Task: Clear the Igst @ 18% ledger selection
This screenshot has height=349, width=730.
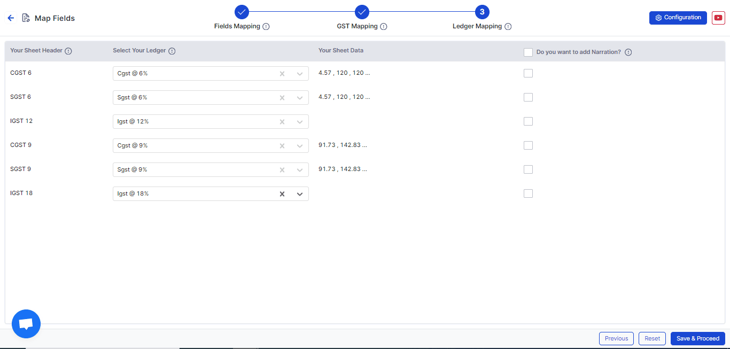Action: point(282,194)
